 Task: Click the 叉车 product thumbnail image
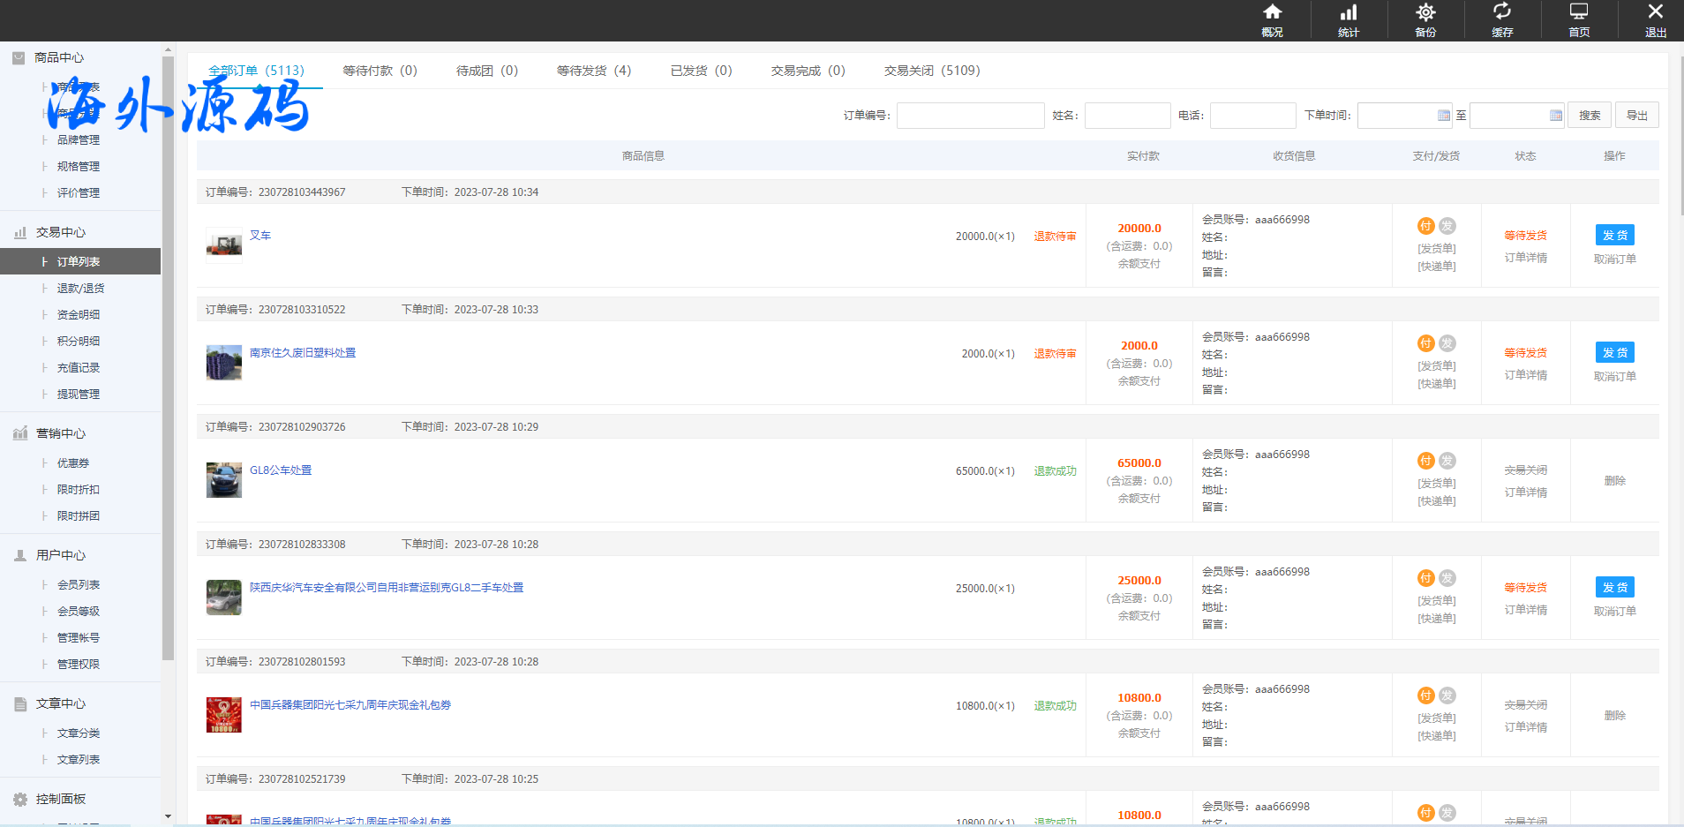(224, 244)
